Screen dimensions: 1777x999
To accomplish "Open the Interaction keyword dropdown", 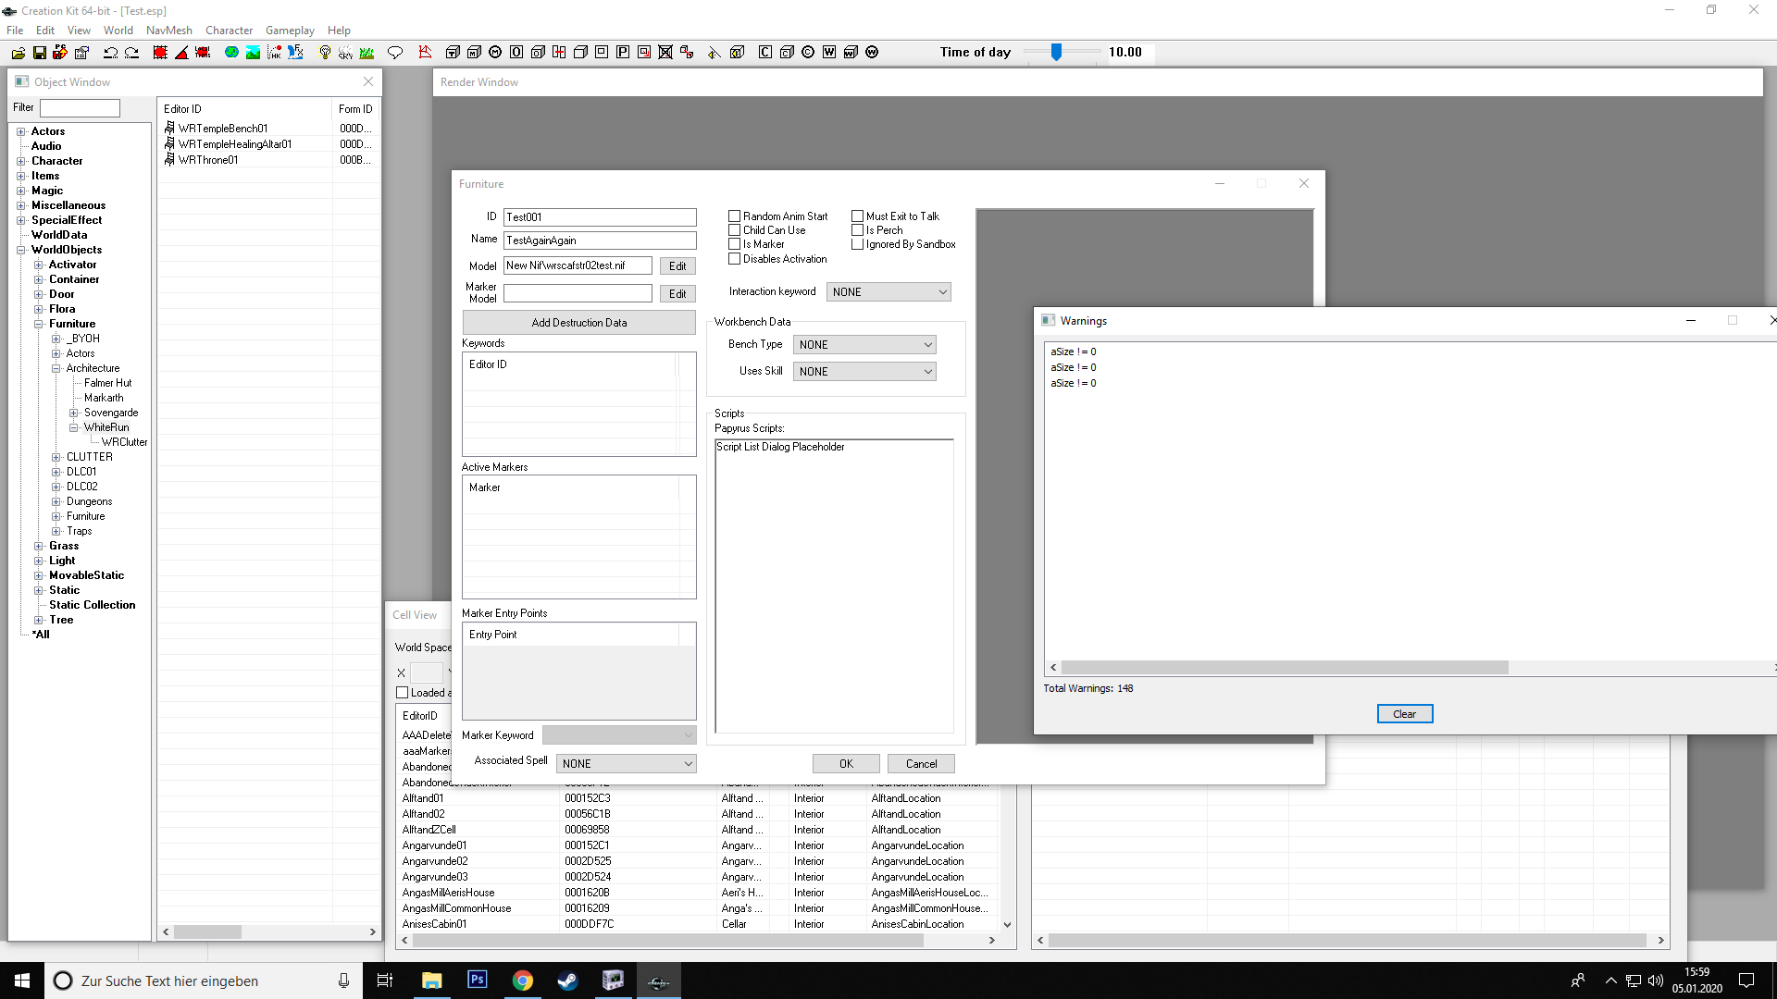I will tap(888, 292).
